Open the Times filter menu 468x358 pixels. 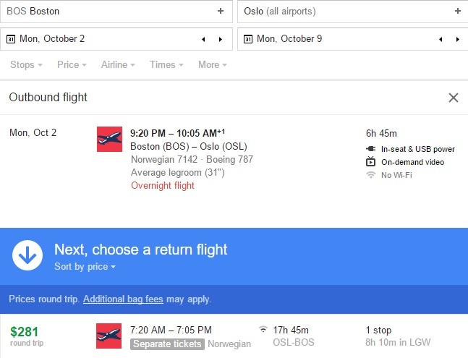(166, 65)
